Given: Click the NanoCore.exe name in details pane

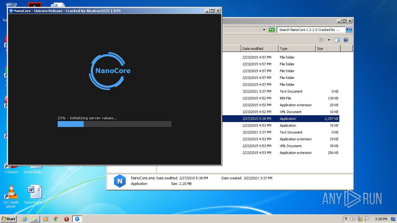Looking at the screenshot, I should (x=143, y=178).
